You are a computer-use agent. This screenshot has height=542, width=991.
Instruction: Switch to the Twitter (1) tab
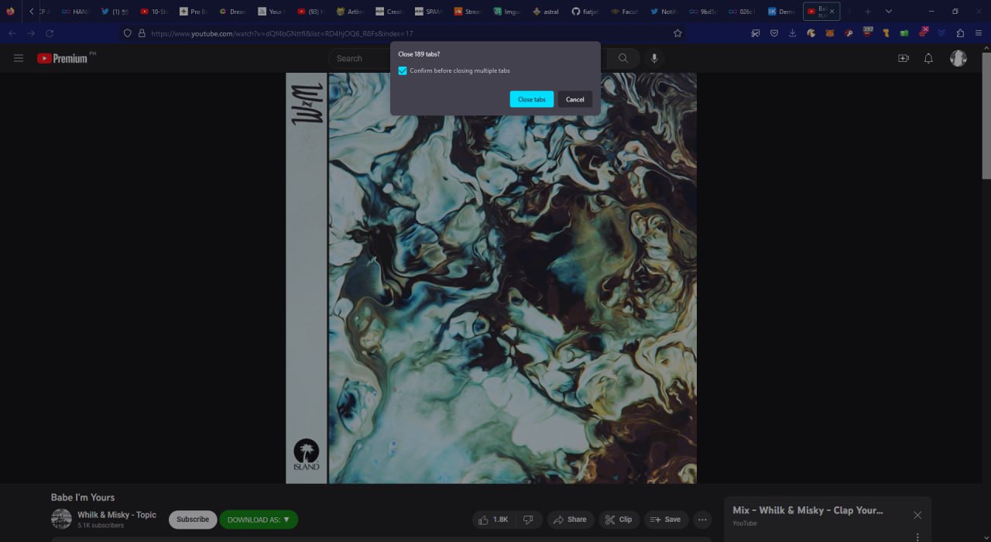pyautogui.click(x=115, y=12)
